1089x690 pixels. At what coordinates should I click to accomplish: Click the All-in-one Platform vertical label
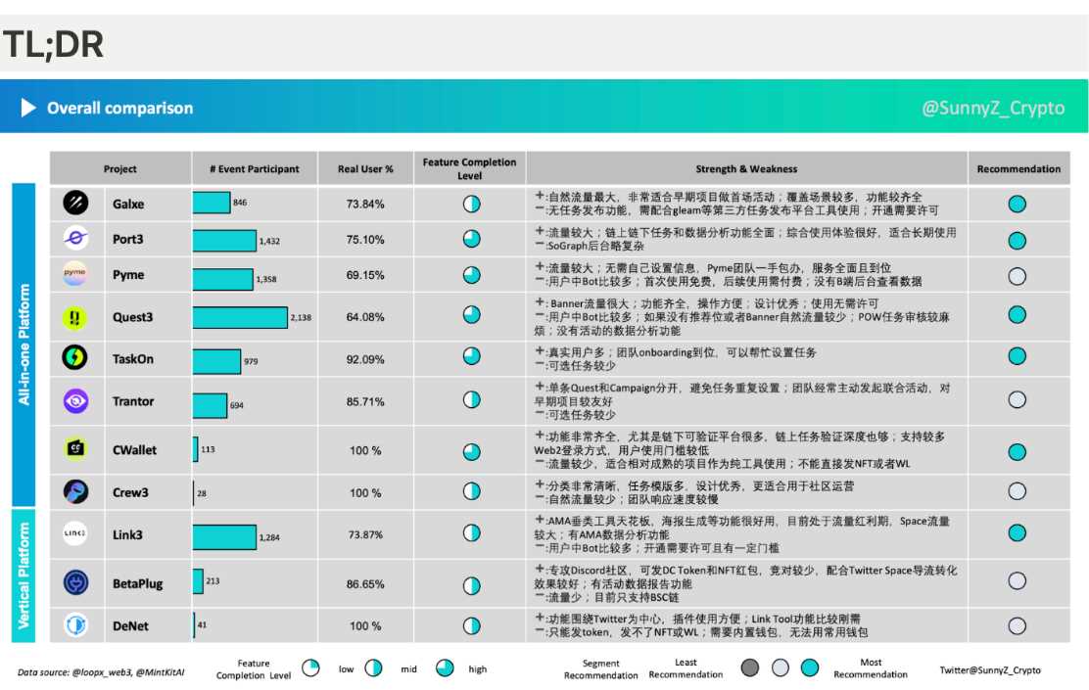click(24, 344)
